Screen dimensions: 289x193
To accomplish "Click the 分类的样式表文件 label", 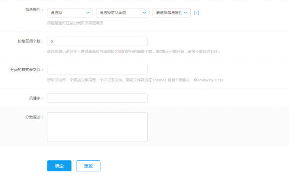I will pyautogui.click(x=27, y=70).
